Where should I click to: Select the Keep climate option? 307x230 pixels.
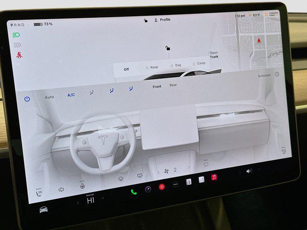pos(152,67)
